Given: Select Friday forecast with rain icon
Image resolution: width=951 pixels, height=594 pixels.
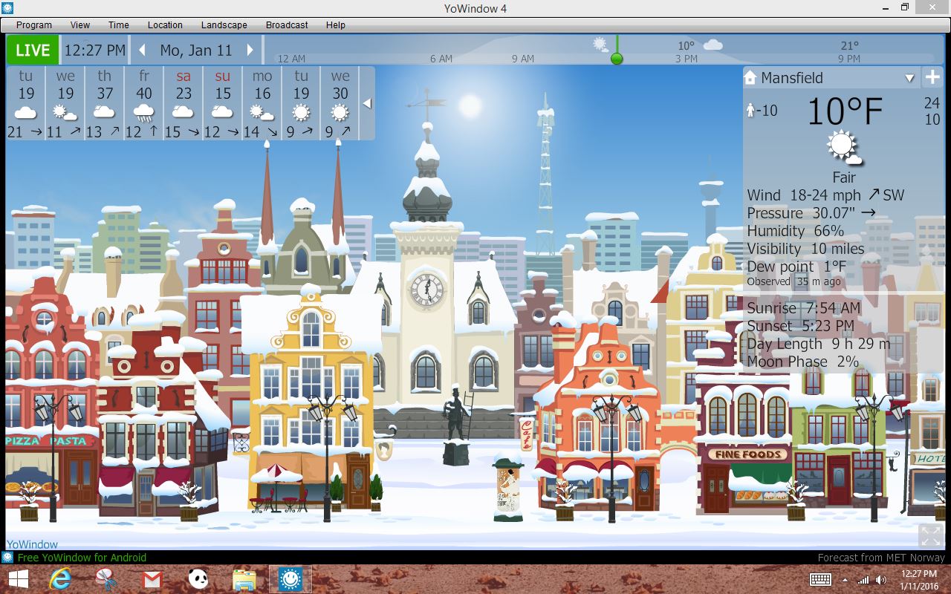Looking at the screenshot, I should 144,103.
